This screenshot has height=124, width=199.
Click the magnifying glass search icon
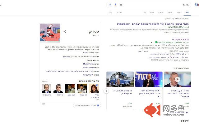[110, 5]
